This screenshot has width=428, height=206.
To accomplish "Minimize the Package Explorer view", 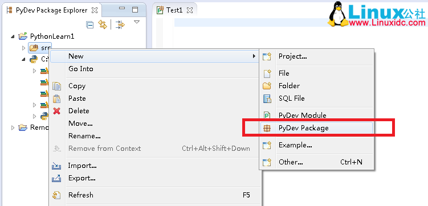I will tap(122, 9).
